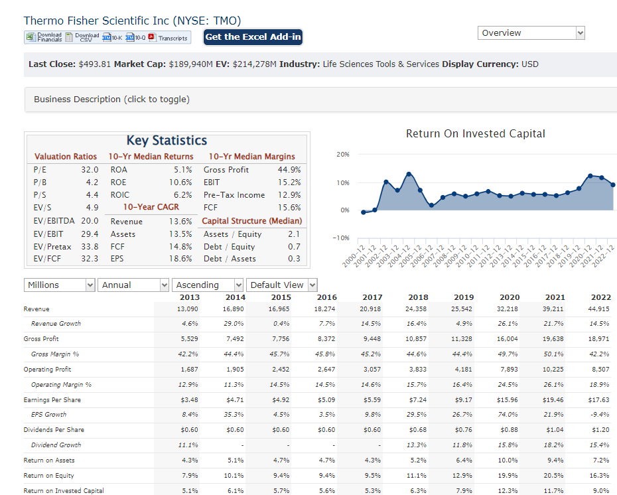Open the Default View dropdown

(282, 285)
